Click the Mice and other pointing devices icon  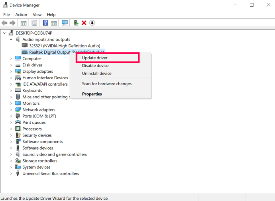(x=18, y=97)
